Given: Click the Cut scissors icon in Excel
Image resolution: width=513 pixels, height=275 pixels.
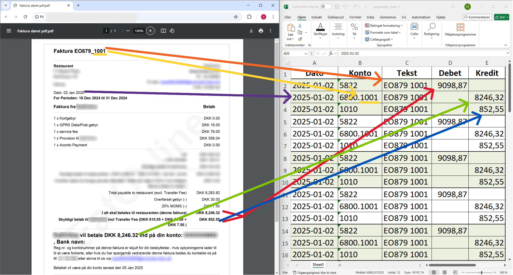Looking at the screenshot, I should [300, 25].
